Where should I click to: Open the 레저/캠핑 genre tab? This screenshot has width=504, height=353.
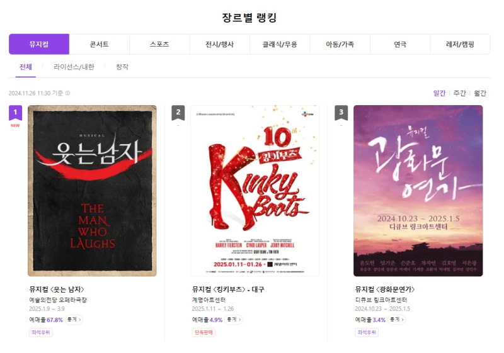(x=461, y=44)
